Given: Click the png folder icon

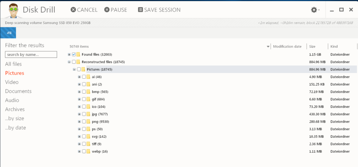Looking at the screenshot, I should 89,122.
